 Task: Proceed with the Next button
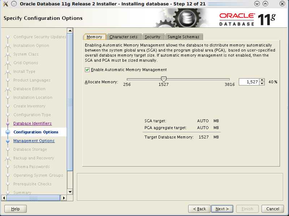coord(222,209)
